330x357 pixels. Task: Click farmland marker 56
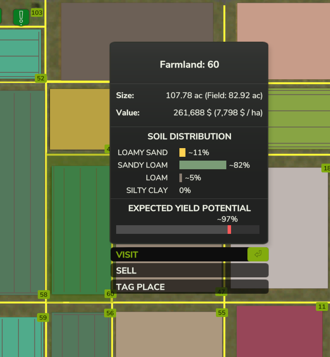coord(110,313)
